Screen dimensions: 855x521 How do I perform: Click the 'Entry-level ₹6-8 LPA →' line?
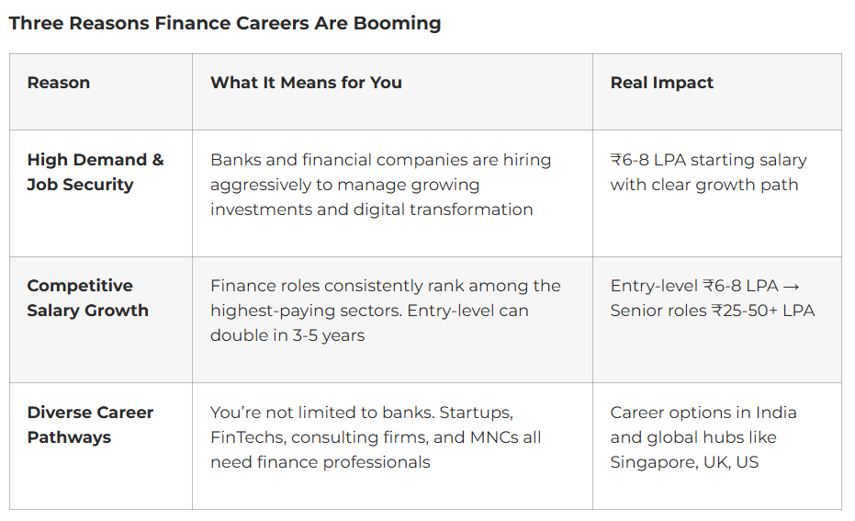tap(704, 286)
